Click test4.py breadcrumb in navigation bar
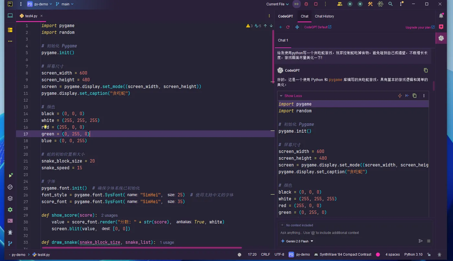The width and height of the screenshot is (453, 261). point(41,255)
